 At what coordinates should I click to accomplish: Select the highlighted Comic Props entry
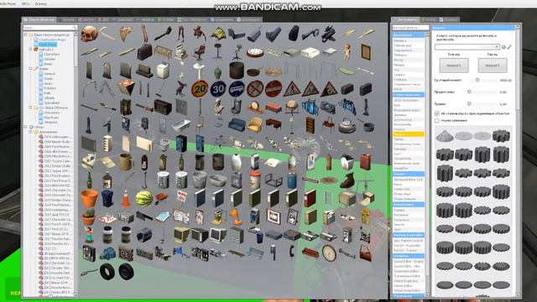48,44
